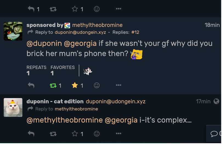This screenshot has height=144, width=222.
Task: Add reaction to duponin's "i-it's complex" post
Action: point(97,134)
